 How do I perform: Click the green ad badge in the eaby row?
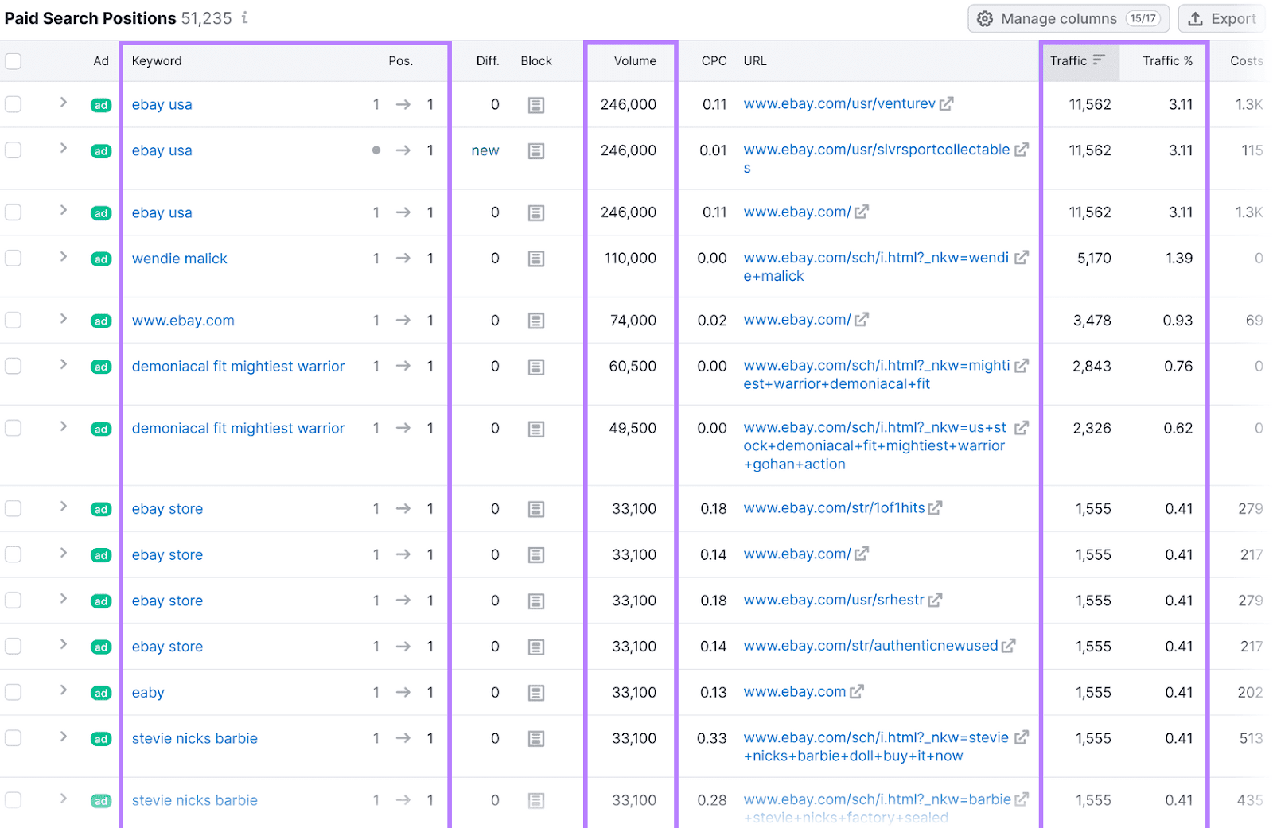(x=101, y=694)
